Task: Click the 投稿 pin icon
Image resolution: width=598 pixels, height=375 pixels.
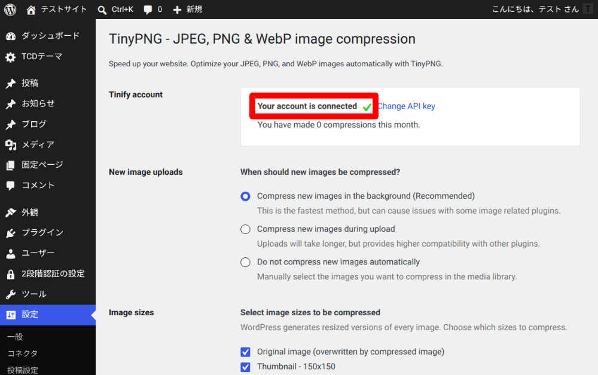Action: click(11, 84)
